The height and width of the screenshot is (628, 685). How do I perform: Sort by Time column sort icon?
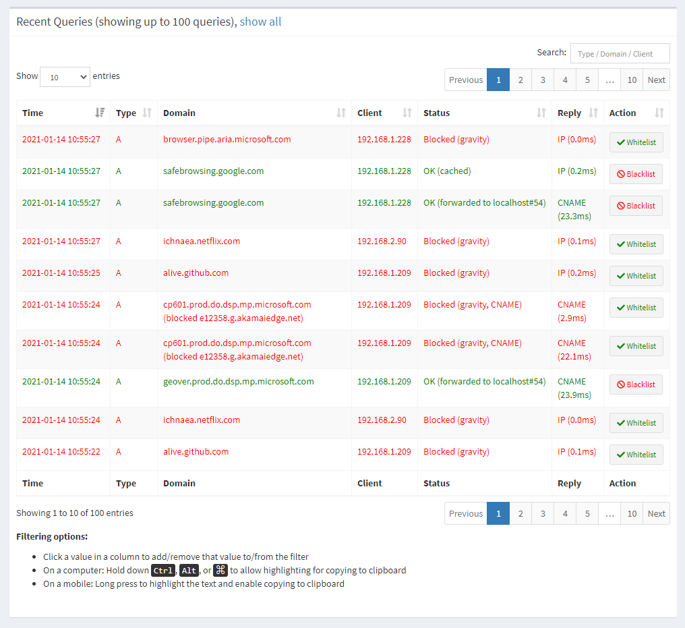[x=100, y=113]
